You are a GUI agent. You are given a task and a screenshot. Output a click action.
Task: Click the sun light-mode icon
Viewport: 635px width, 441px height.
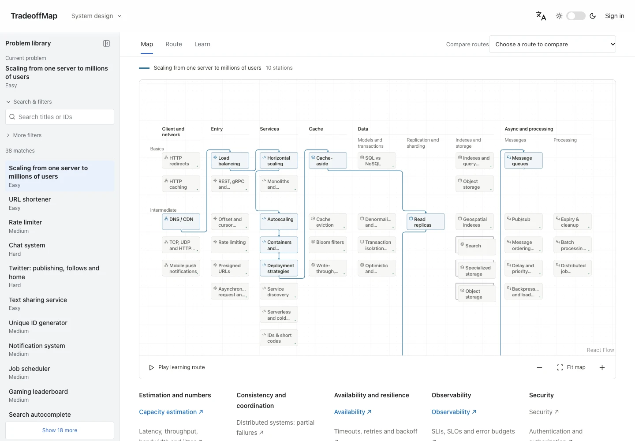pos(559,16)
